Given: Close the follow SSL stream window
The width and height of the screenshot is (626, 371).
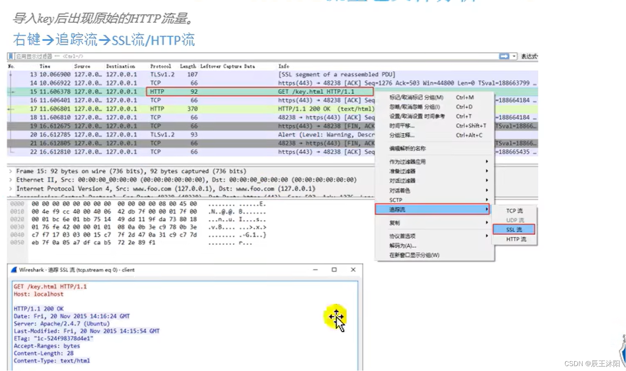Looking at the screenshot, I should (x=353, y=270).
